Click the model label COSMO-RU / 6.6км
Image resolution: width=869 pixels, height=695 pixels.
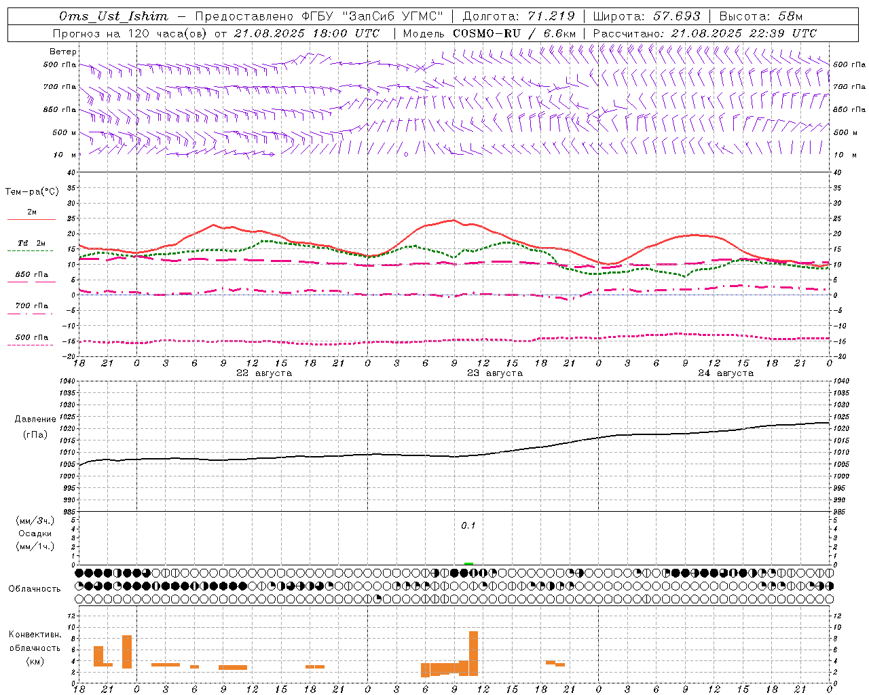pyautogui.click(x=514, y=33)
